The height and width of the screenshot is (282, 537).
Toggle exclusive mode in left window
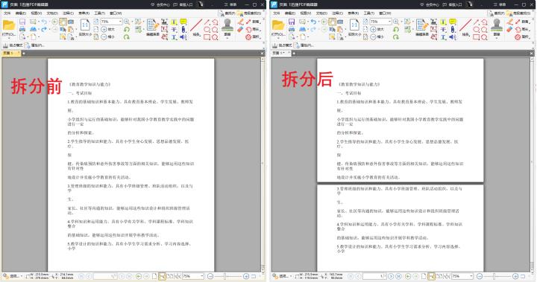click(x=13, y=45)
